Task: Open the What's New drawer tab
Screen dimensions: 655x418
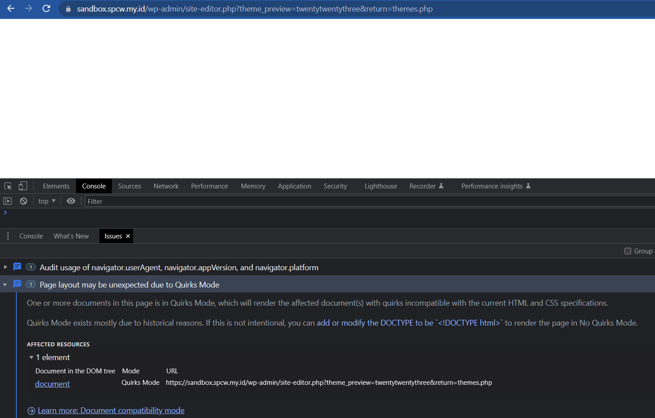Action: (x=71, y=236)
